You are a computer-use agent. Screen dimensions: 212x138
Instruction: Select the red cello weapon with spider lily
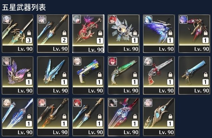pos(88,34)
